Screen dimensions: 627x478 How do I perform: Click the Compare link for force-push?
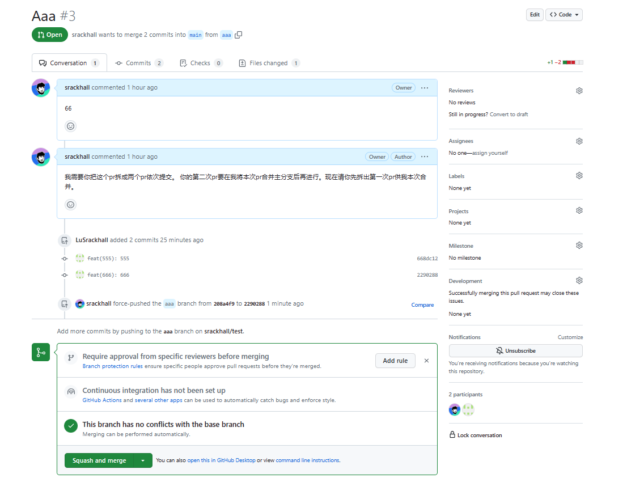(422, 305)
